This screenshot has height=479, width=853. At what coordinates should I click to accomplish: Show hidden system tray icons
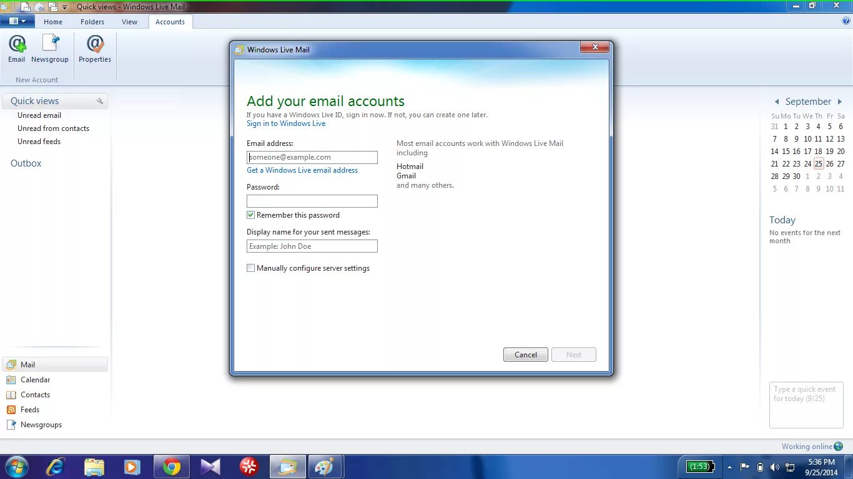pos(729,467)
